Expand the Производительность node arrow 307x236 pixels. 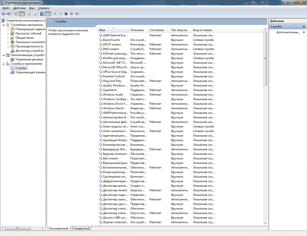click(x=8, y=46)
